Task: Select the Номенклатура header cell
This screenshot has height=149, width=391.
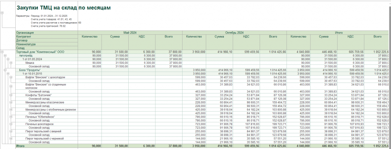Action: click(x=46, y=44)
